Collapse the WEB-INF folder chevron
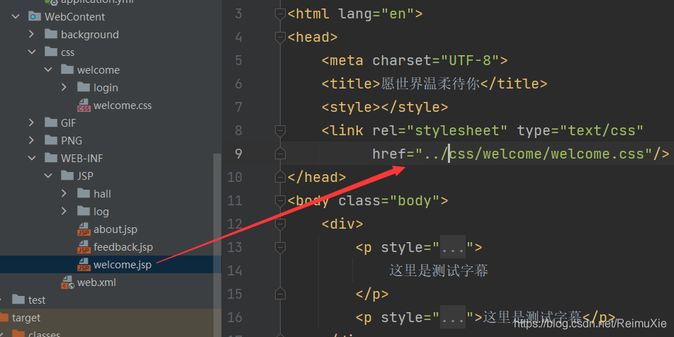This screenshot has width=674, height=337. 32,158
